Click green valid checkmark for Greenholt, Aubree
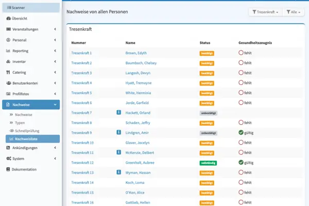 point(241,162)
